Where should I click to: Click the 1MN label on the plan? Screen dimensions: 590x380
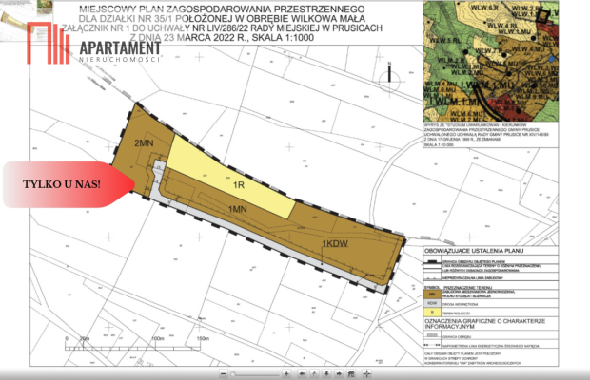tap(239, 207)
